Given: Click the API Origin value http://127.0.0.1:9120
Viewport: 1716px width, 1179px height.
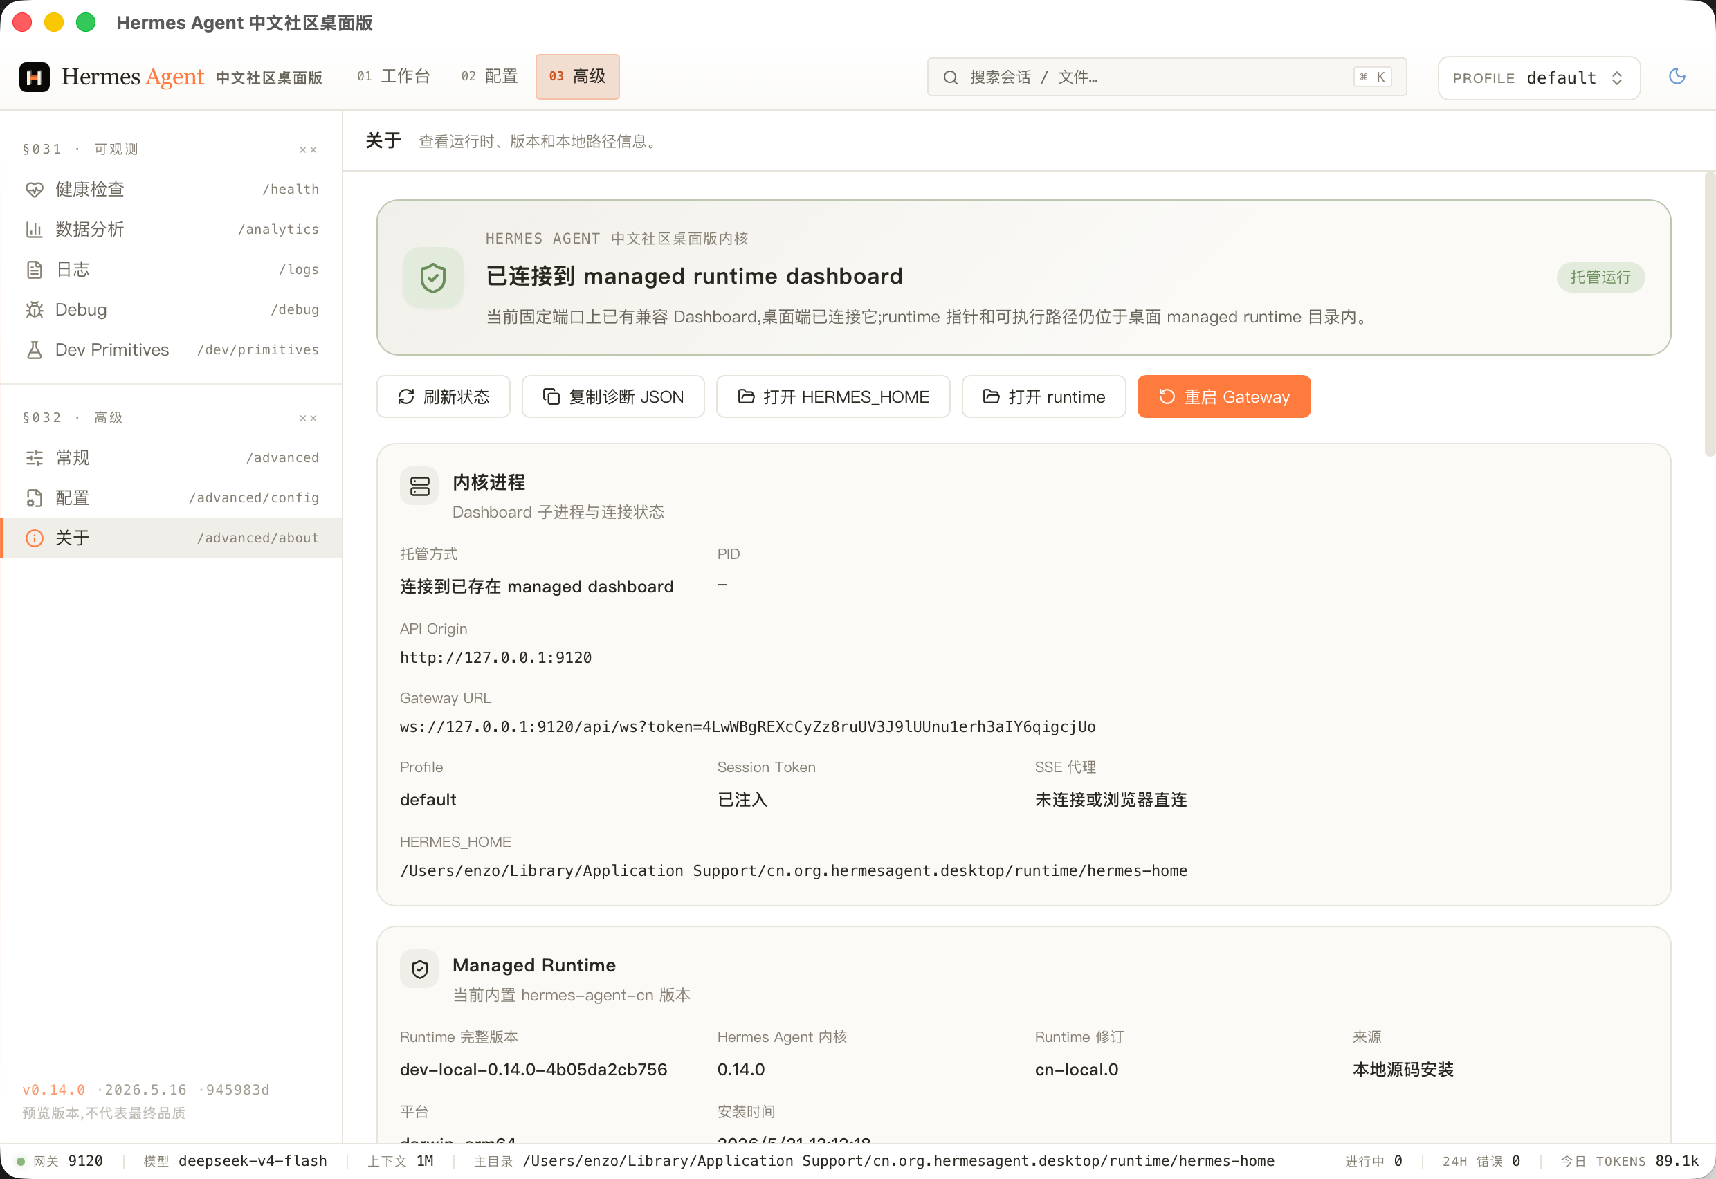Looking at the screenshot, I should [x=495, y=657].
